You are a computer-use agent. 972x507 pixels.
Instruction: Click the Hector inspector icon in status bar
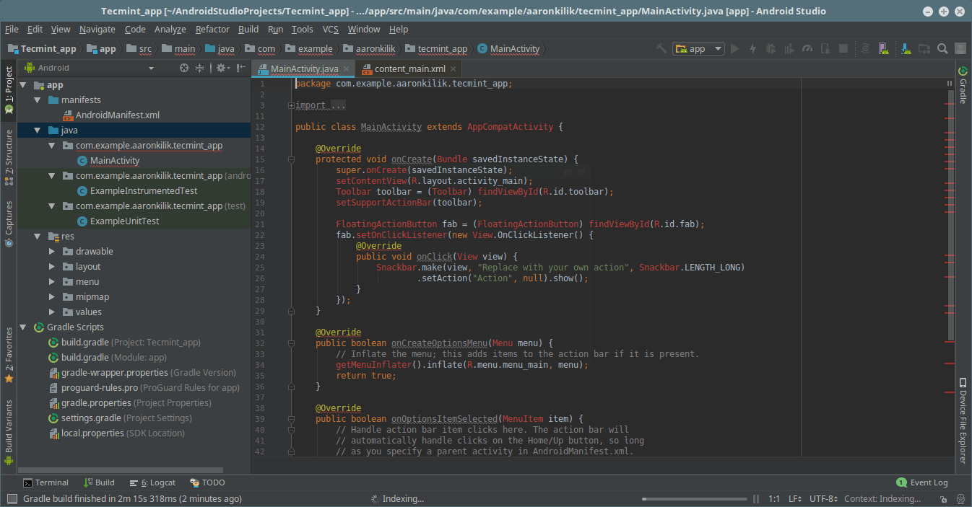point(960,499)
